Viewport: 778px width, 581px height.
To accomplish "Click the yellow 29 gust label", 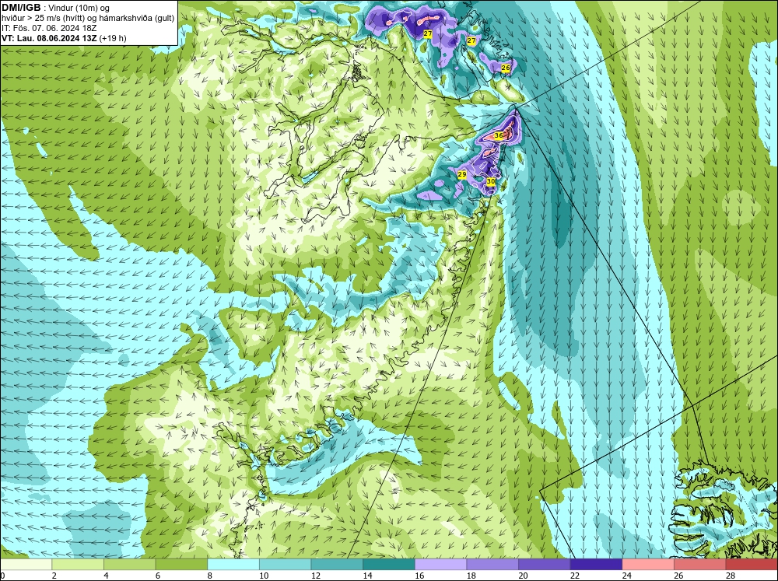I will click(461, 175).
